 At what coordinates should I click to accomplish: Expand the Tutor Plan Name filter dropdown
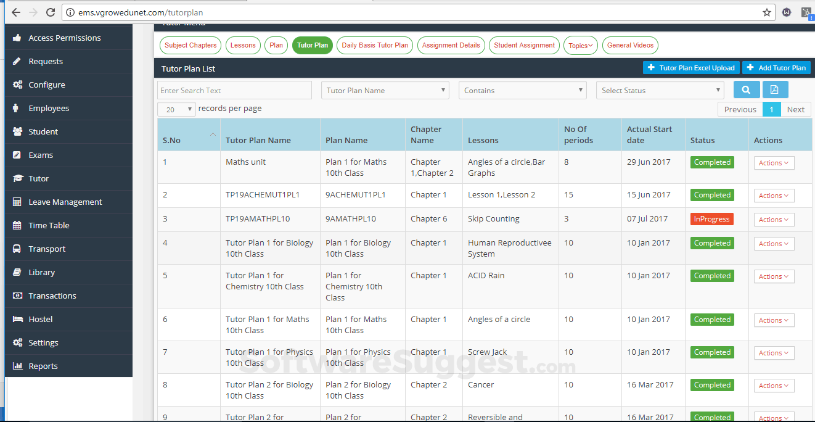tap(385, 89)
